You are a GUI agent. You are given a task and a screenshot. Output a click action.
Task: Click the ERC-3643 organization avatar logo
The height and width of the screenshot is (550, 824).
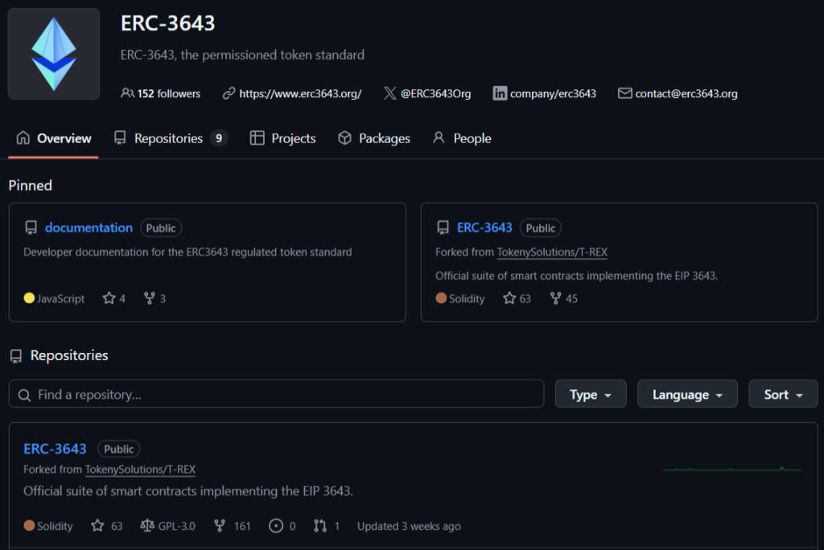54,54
